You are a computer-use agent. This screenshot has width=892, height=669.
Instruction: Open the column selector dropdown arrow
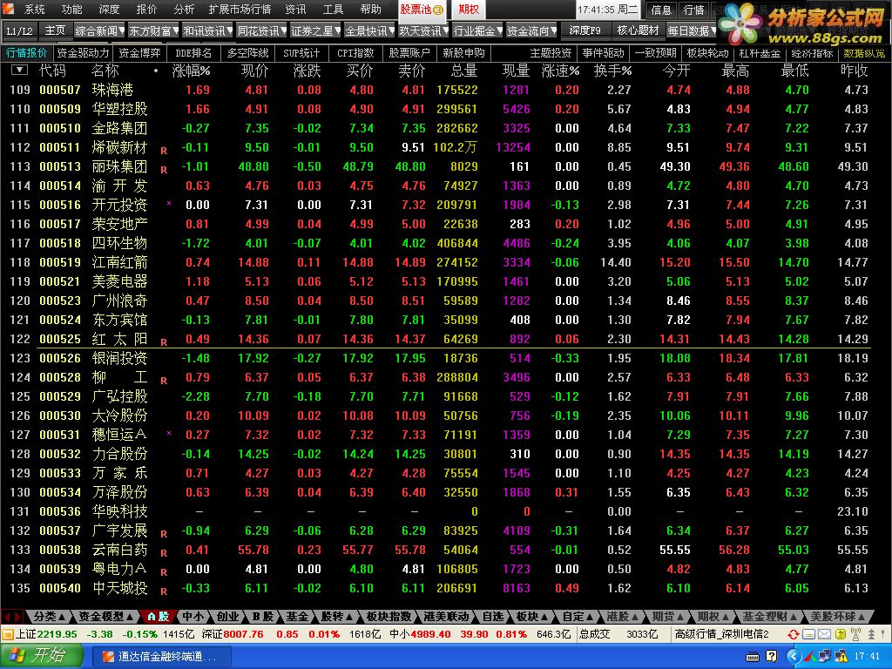click(19, 70)
